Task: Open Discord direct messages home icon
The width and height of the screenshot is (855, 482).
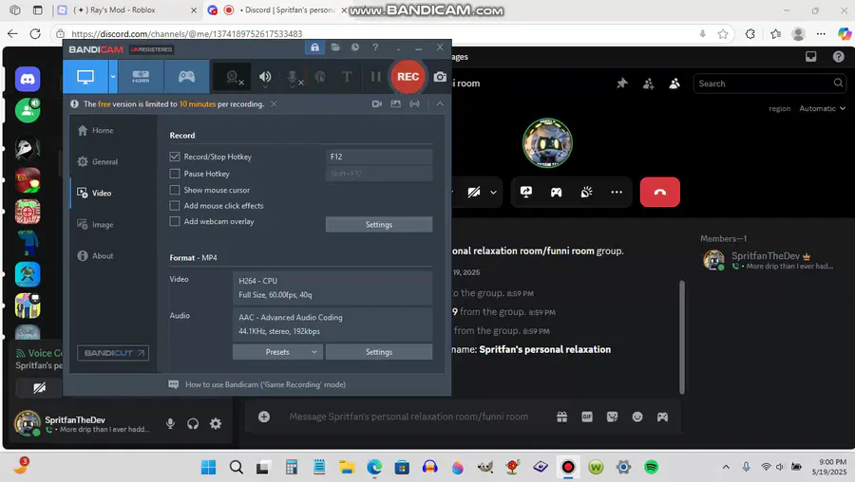Action: 28,79
